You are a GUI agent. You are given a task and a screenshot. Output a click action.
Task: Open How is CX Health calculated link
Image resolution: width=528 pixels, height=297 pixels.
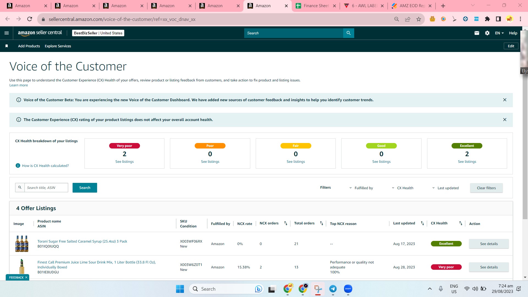[45, 166]
